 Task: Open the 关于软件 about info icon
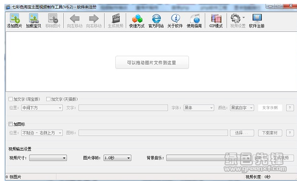[x=175, y=18]
